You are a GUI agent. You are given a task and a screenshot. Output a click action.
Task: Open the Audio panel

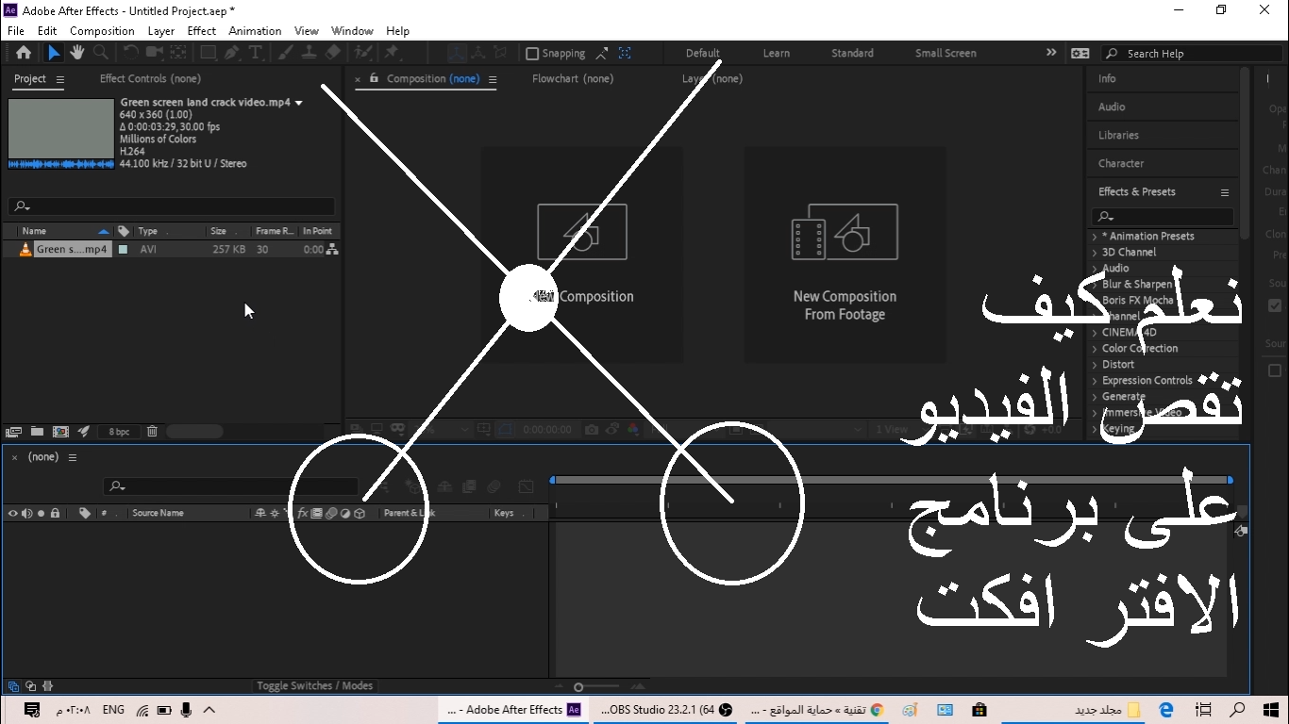1112,107
